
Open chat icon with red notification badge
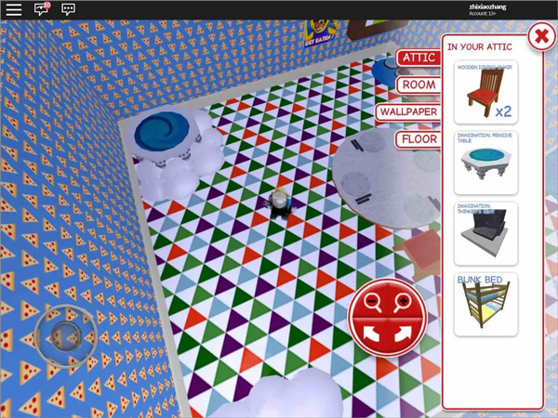click(42, 9)
